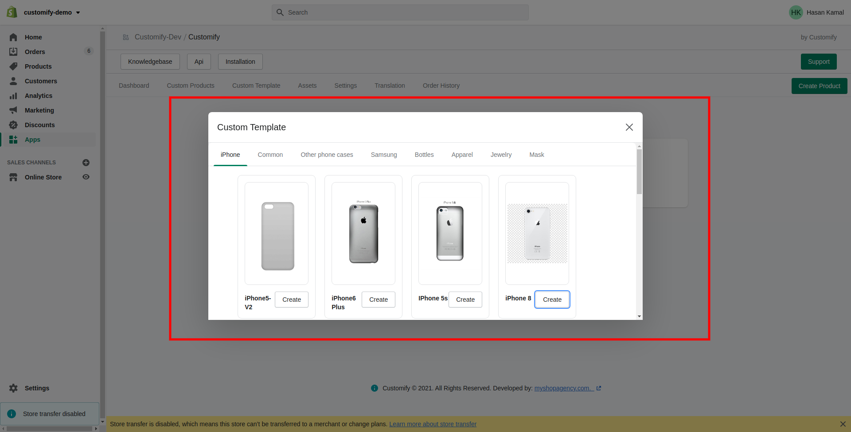This screenshot has height=432, width=851.
Task: Switch to Dashboard tab
Action: (134, 86)
